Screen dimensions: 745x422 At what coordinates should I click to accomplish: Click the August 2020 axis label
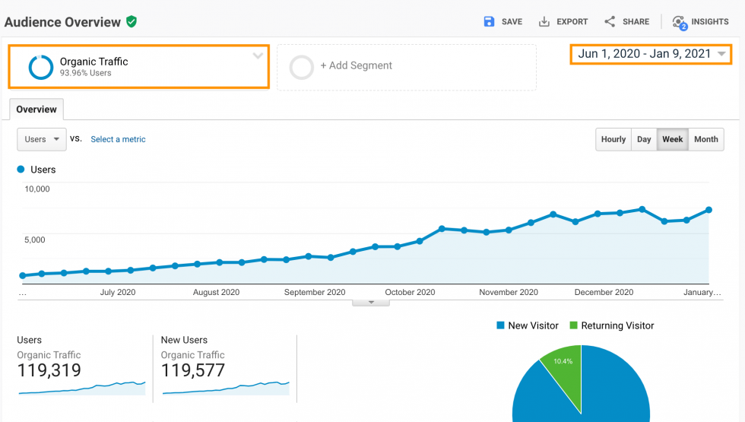click(x=216, y=292)
